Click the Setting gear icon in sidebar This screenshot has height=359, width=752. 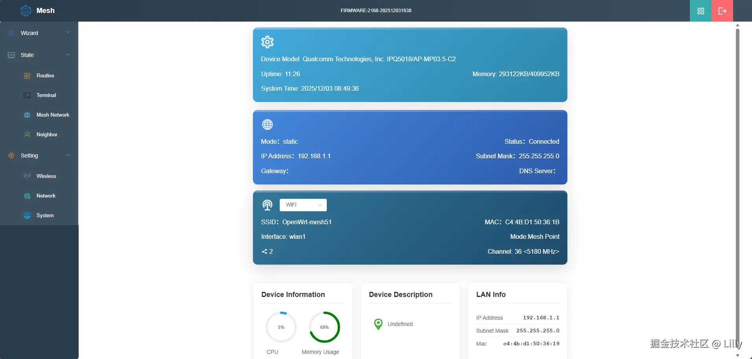pos(11,156)
